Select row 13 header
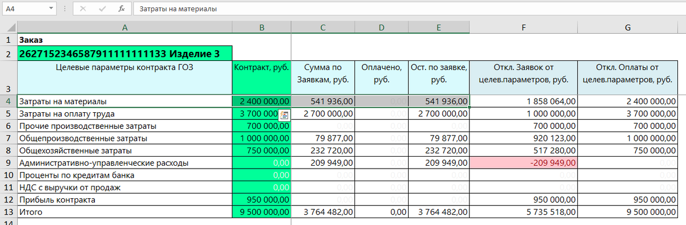This screenshot has height=225, width=686. pos(9,212)
